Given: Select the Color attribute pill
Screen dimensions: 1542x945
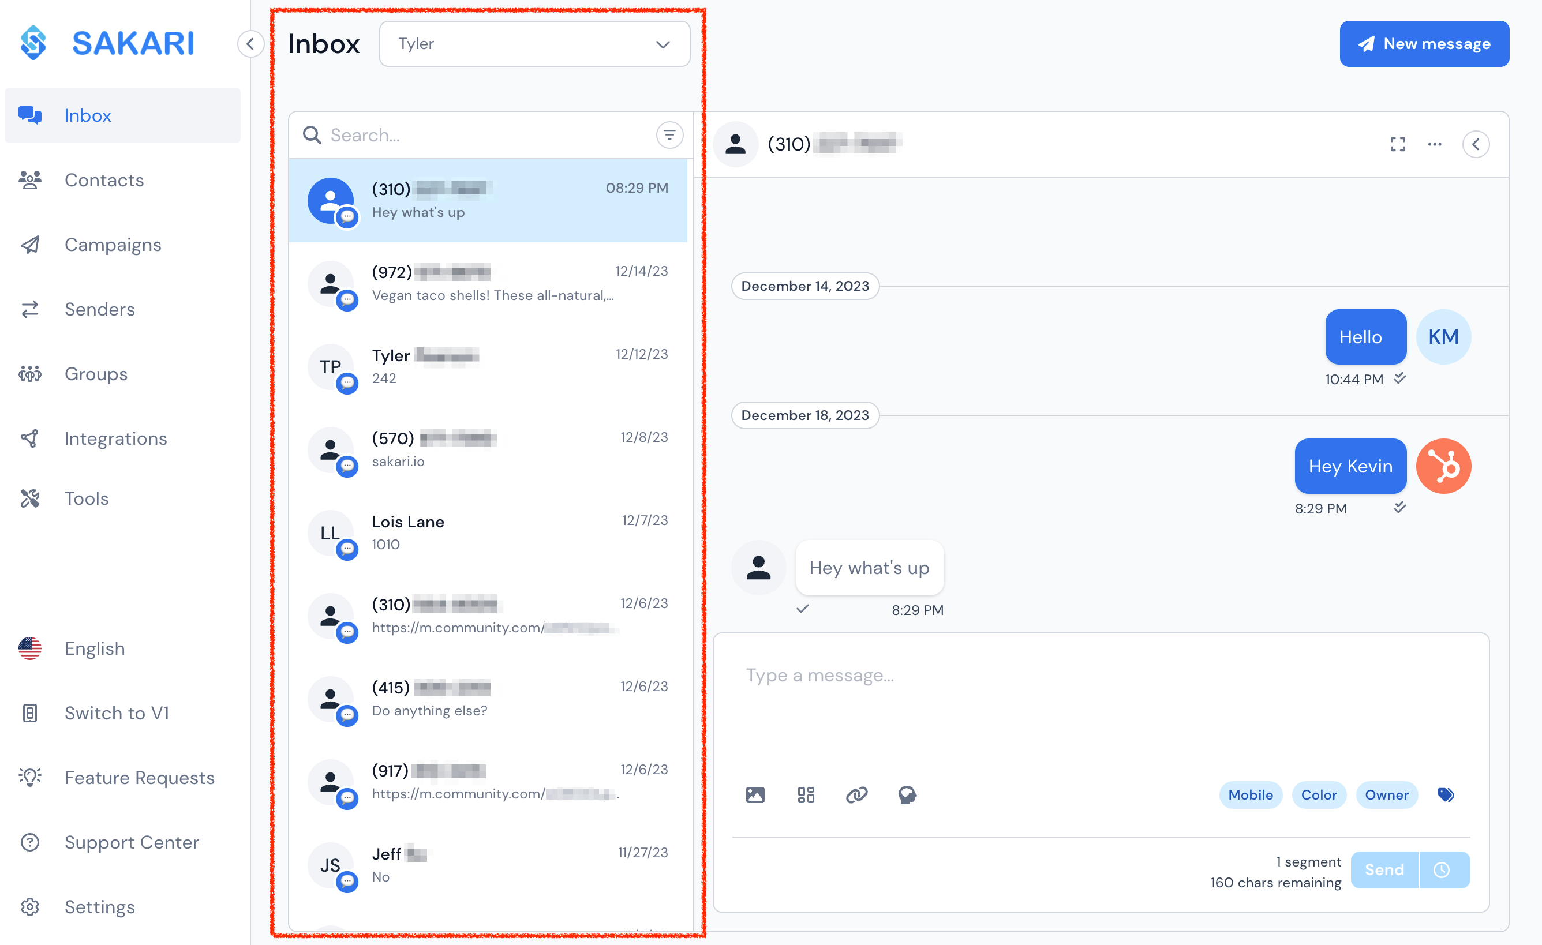Looking at the screenshot, I should 1319,795.
